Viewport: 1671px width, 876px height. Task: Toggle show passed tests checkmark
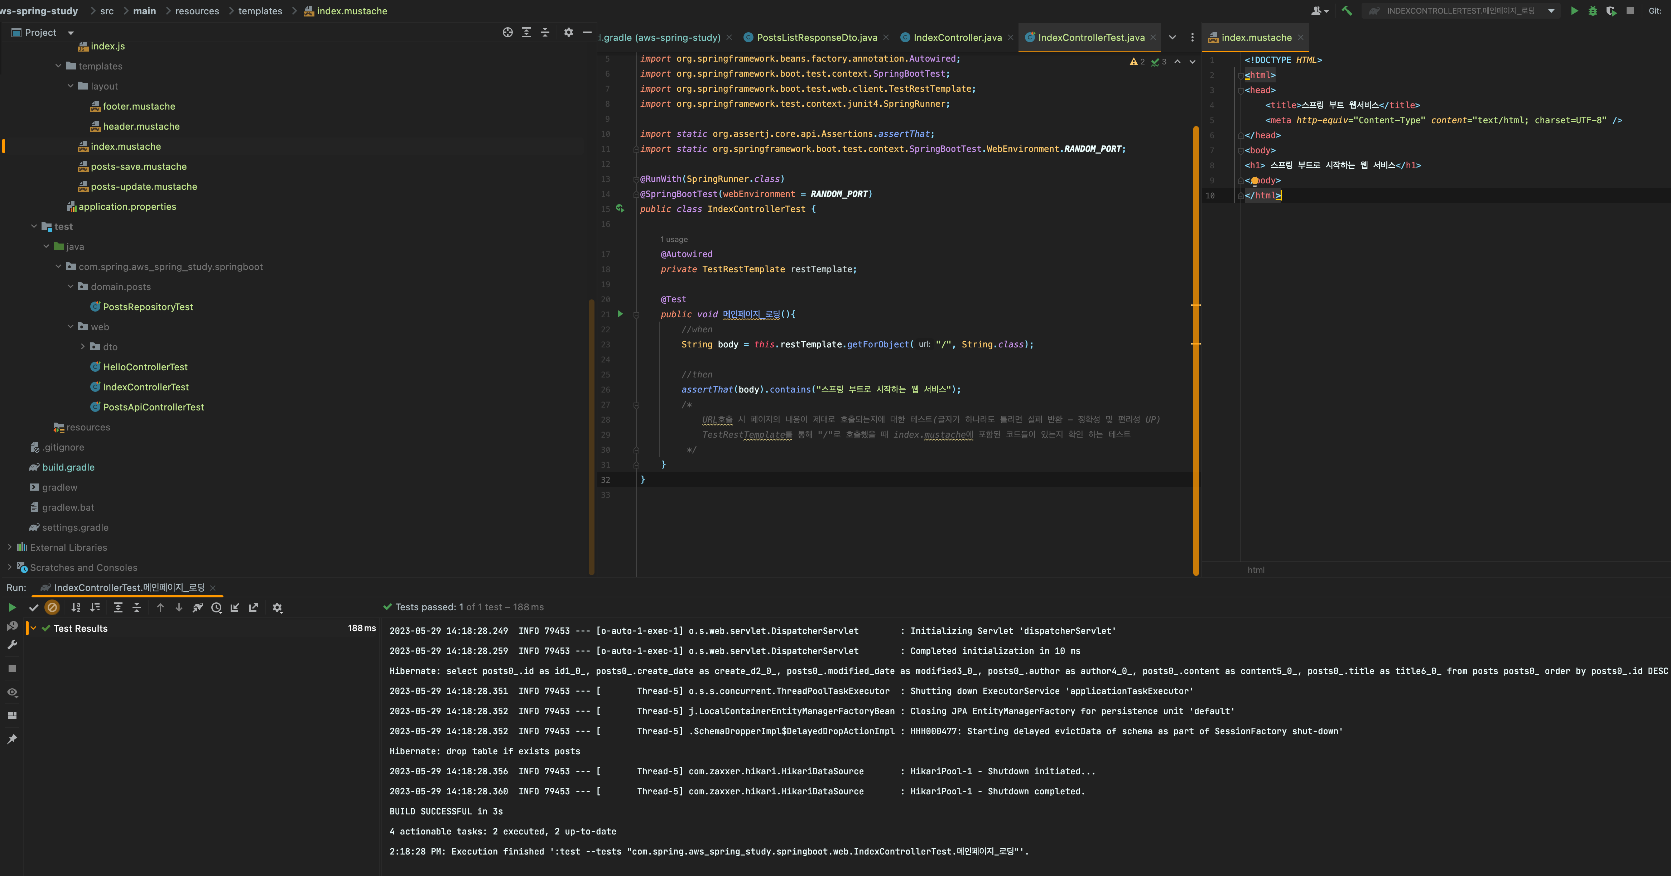(34, 607)
